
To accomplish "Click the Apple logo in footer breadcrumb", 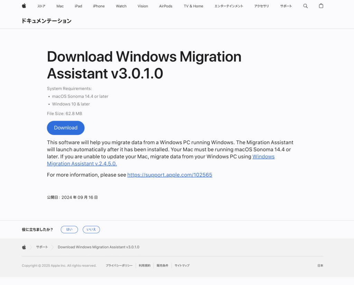I will pos(24,247).
